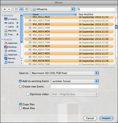Click the 16 September 2010 21:56 date of MVI_0655.MOV
The width and height of the screenshot is (118, 123).
click(x=93, y=39)
